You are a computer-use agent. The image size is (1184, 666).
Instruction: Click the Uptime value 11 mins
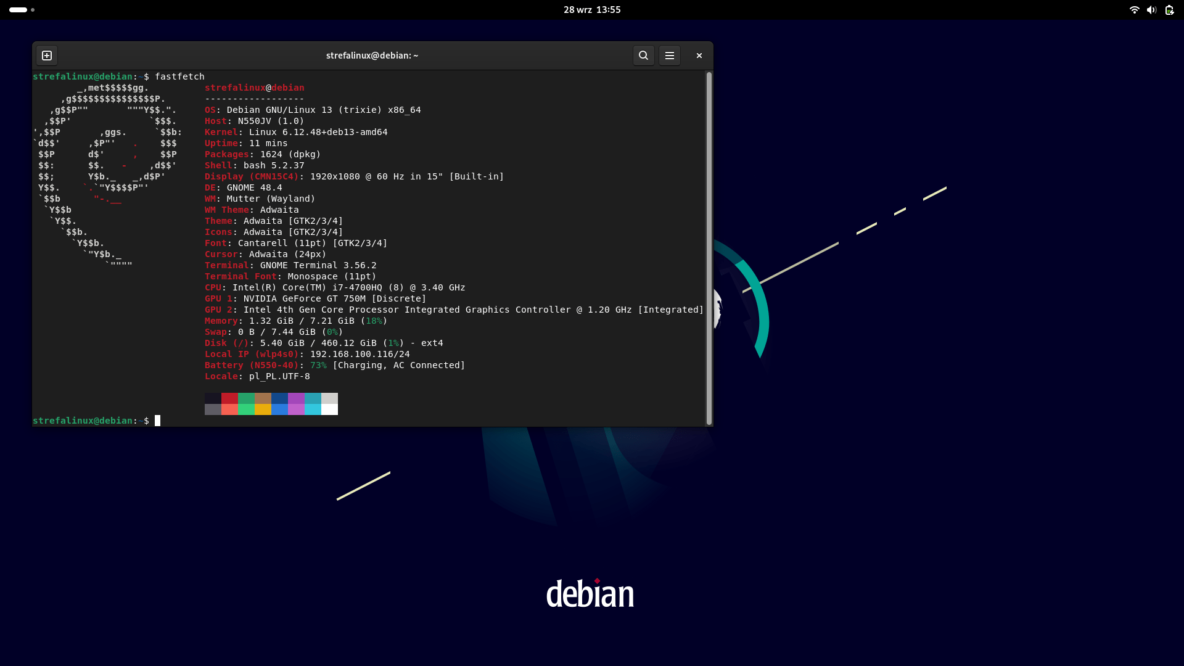point(268,143)
